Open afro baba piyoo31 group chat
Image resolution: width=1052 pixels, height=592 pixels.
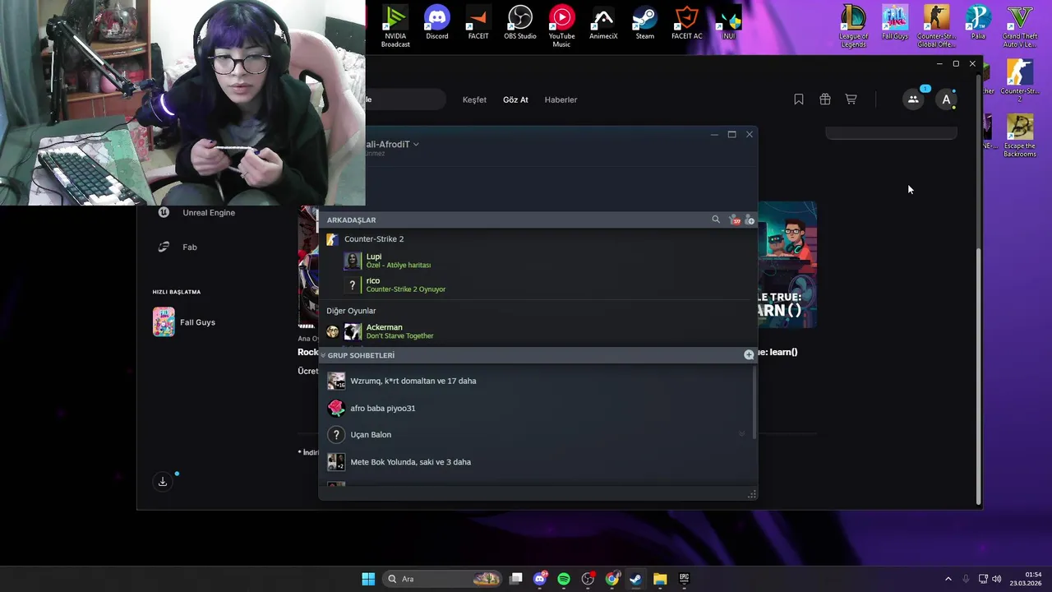click(536, 408)
